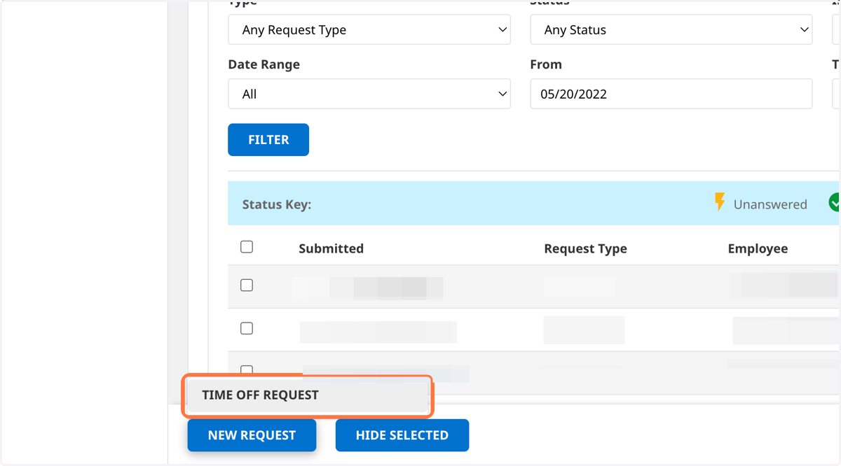Check the first request row checkbox

[x=247, y=285]
